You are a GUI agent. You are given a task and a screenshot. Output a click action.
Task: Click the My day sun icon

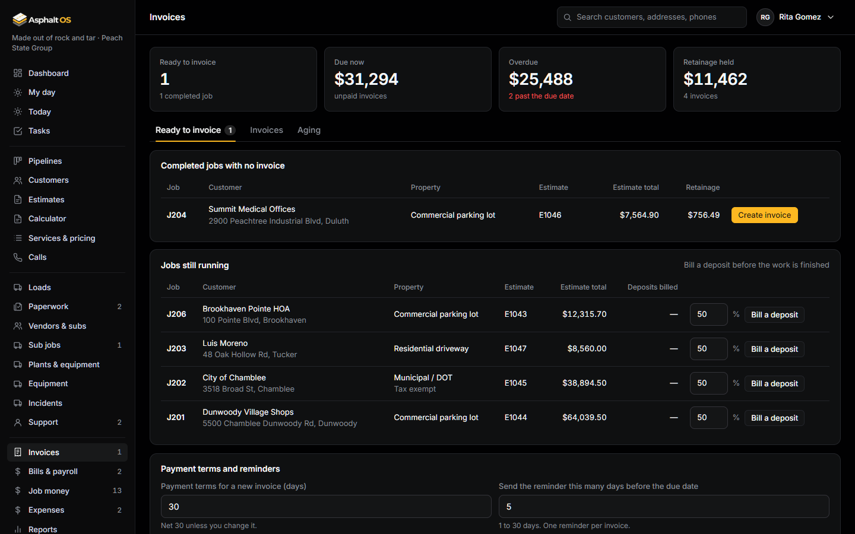[18, 93]
